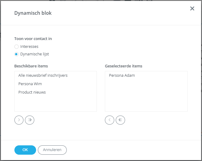This screenshot has height=161, width=202.
Task: Remove all selected items (double left arrow)
Action: point(120,120)
